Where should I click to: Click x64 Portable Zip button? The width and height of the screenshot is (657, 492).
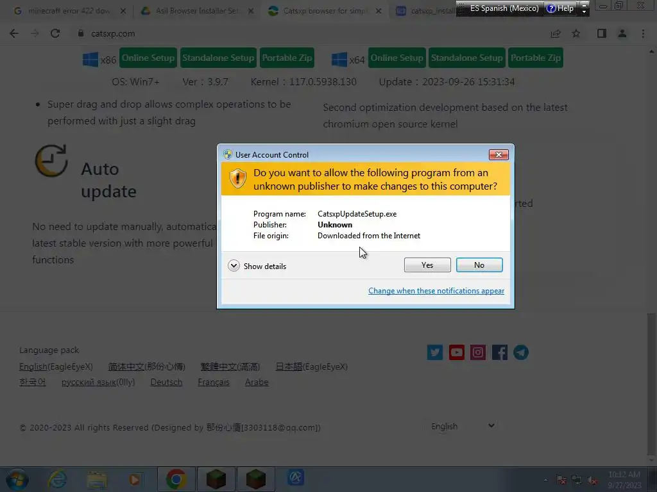click(536, 58)
